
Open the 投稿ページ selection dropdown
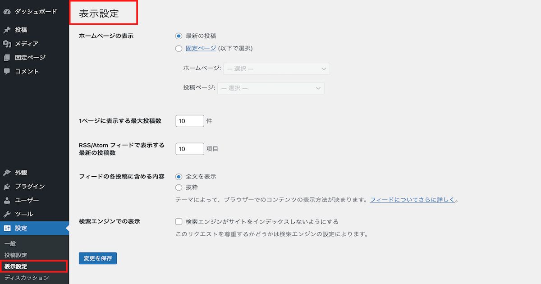[x=270, y=88]
